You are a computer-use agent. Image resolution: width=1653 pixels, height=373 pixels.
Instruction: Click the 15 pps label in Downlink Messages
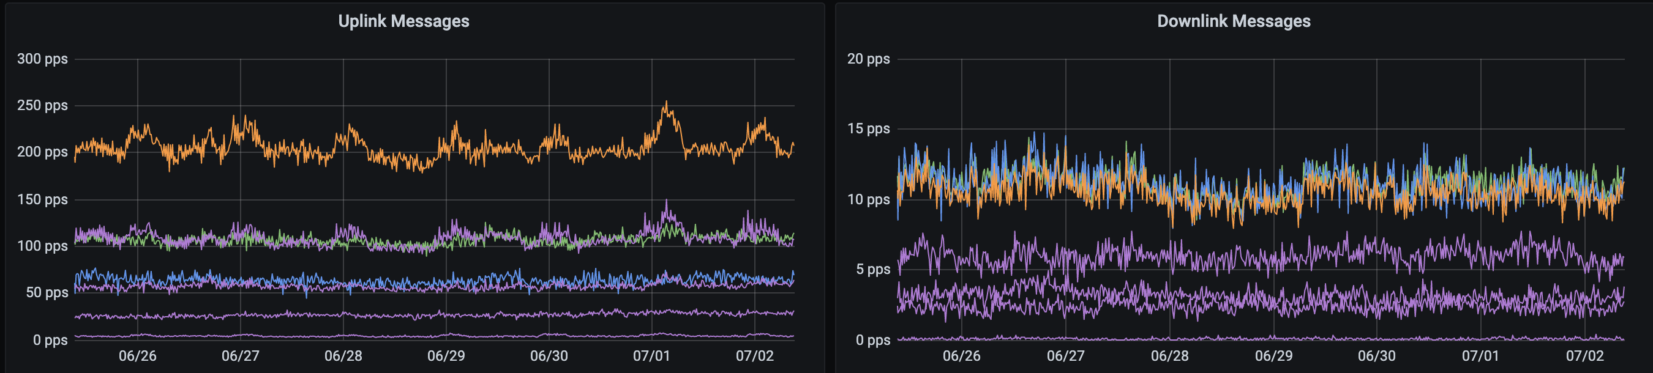tap(868, 129)
